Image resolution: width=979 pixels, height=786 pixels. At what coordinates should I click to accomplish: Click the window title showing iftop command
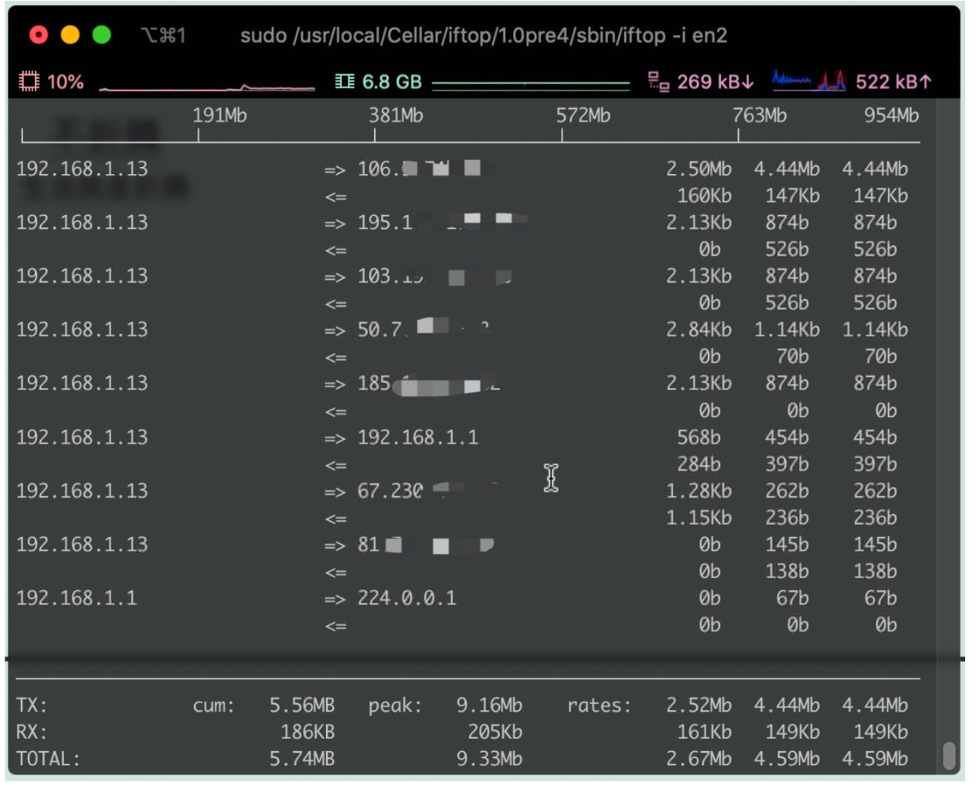click(x=483, y=36)
